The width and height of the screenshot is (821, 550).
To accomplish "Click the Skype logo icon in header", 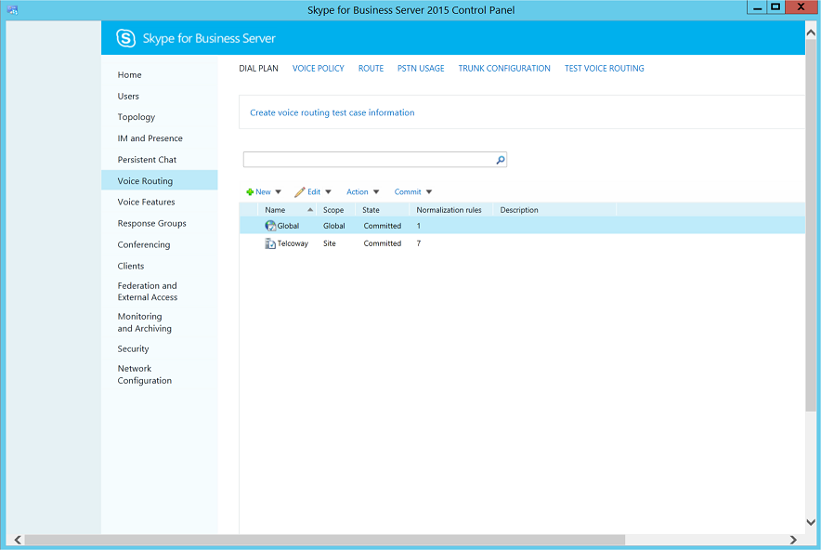I will click(x=125, y=38).
